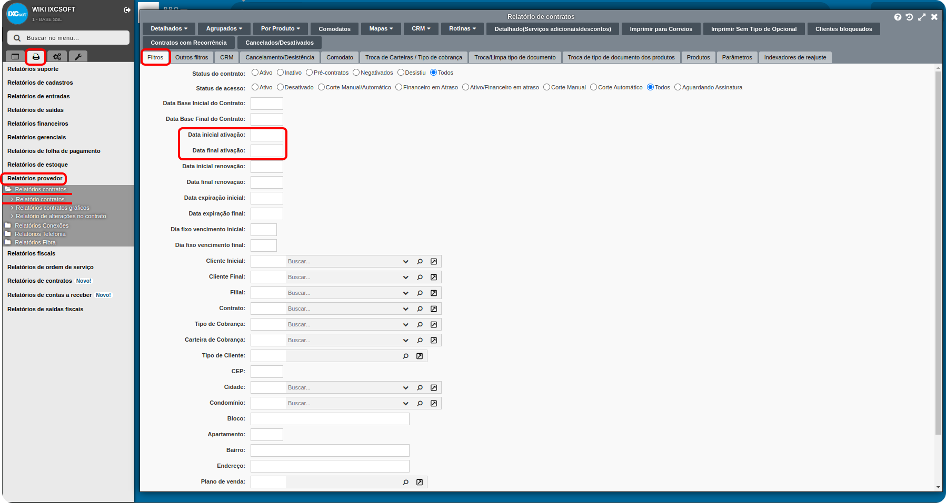The width and height of the screenshot is (946, 503).
Task: Switch to Indexadores de reajuste tab
Action: click(x=795, y=57)
